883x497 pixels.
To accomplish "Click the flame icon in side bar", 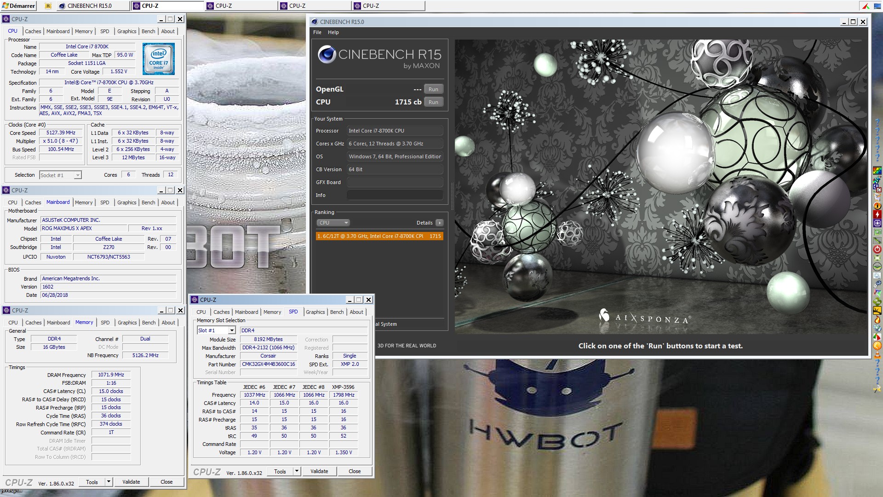I will pyautogui.click(x=877, y=319).
